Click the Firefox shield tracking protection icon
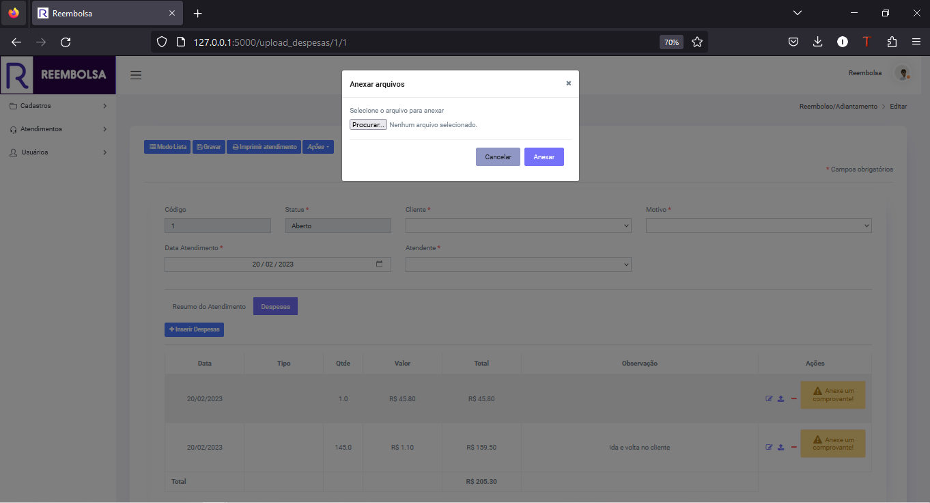Image resolution: width=930 pixels, height=503 pixels. [x=161, y=42]
